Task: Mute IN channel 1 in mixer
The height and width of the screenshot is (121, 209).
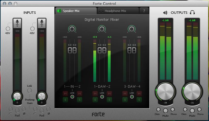Action: pyautogui.click(x=65, y=94)
